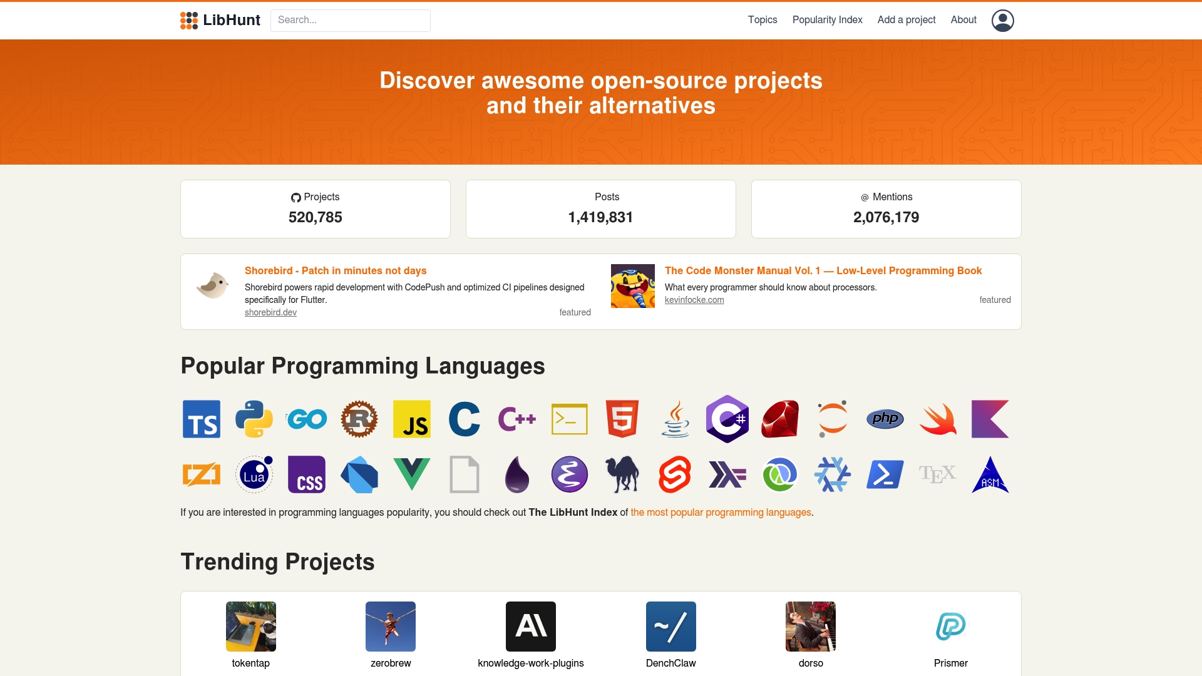Click the Lua language icon
1202x676 pixels.
254,474
